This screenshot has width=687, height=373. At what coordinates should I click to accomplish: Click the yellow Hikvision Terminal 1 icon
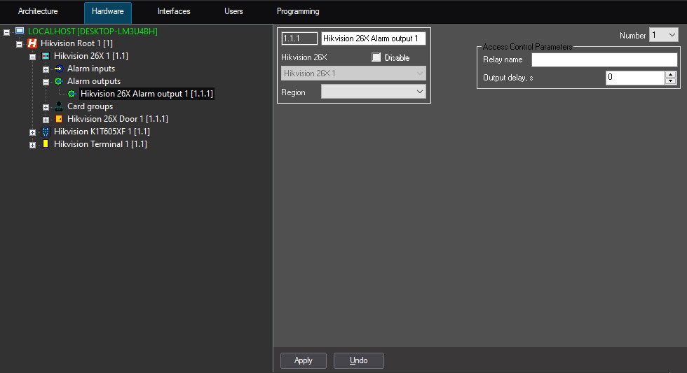(x=46, y=144)
